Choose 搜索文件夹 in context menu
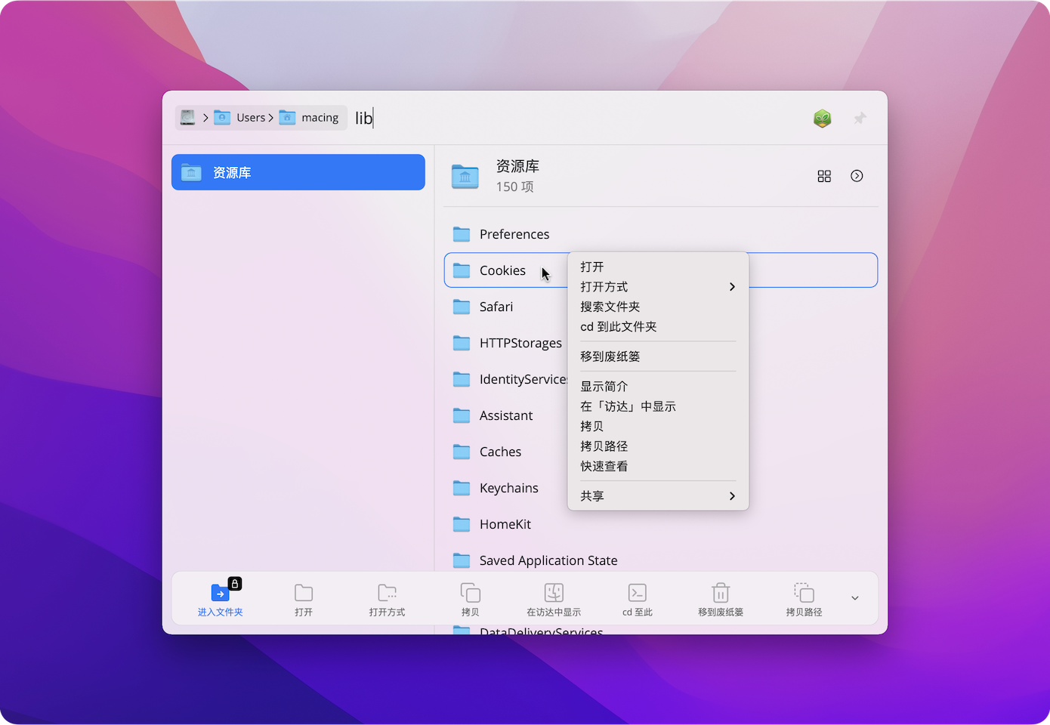This screenshot has width=1050, height=725. pos(658,307)
